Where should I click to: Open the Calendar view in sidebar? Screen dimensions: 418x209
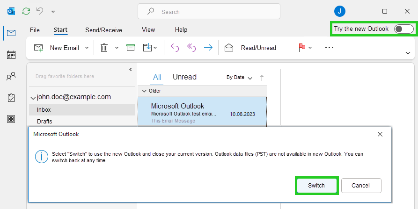click(x=11, y=55)
